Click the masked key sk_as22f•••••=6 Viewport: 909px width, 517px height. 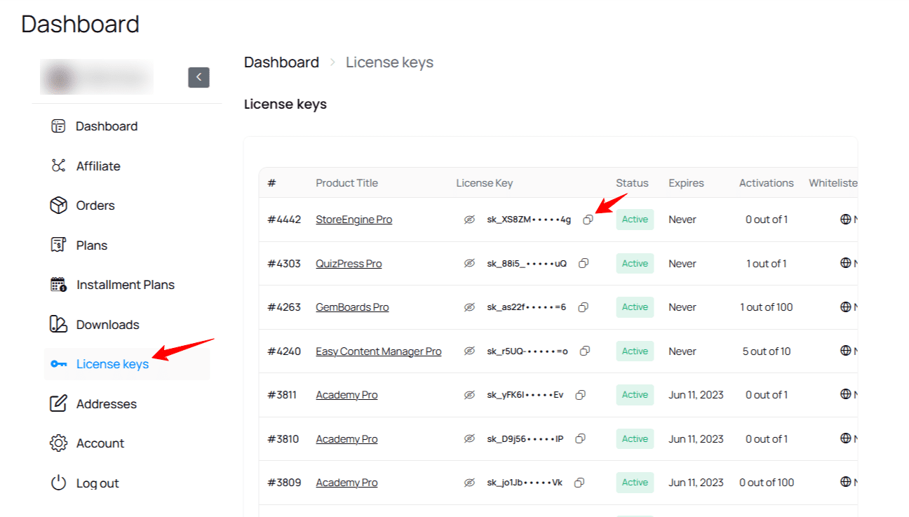[x=527, y=307]
